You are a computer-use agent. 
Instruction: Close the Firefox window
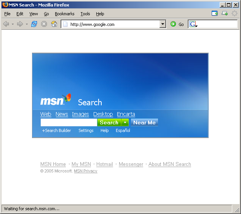[x=236, y=5]
